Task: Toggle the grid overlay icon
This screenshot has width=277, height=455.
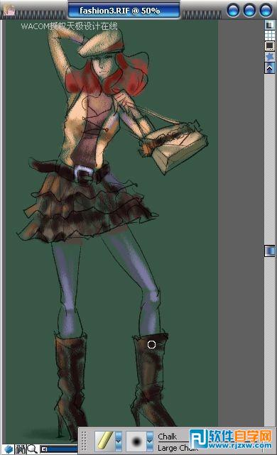Action: (x=270, y=35)
